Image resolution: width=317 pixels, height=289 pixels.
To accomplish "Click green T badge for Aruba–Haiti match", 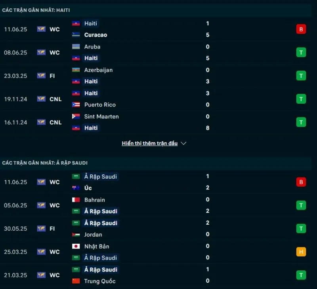I will (x=301, y=52).
